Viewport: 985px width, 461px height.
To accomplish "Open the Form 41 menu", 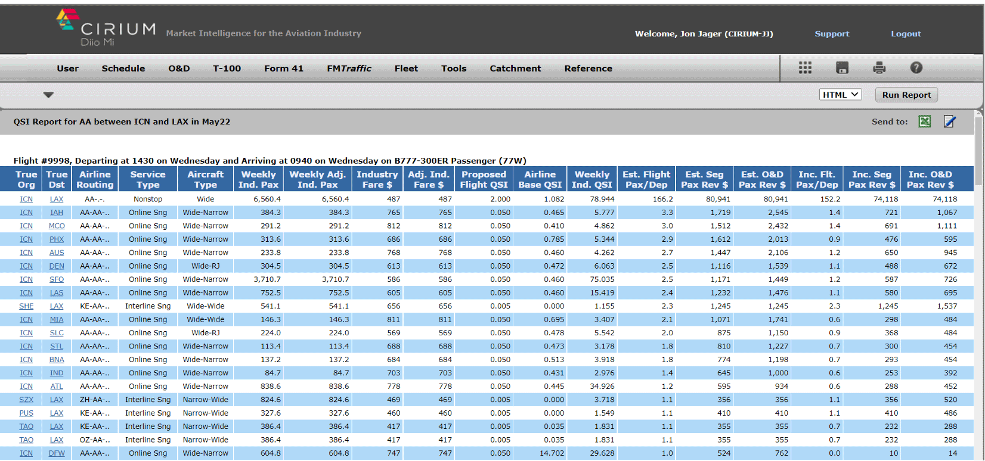I will tap(284, 68).
